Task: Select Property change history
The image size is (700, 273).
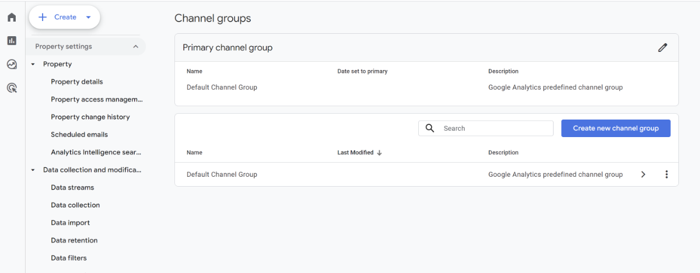Action: point(90,117)
